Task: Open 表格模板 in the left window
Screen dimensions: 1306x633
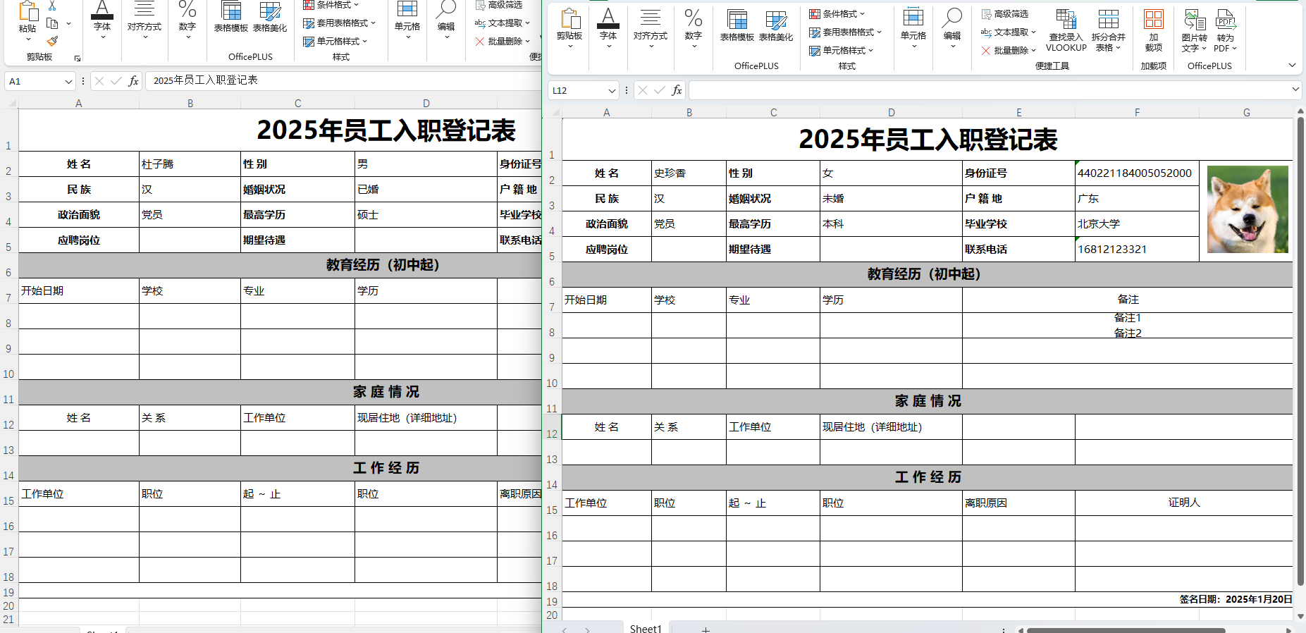Action: (x=230, y=18)
